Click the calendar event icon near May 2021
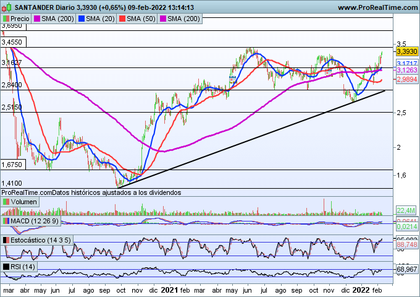 click(x=232, y=80)
